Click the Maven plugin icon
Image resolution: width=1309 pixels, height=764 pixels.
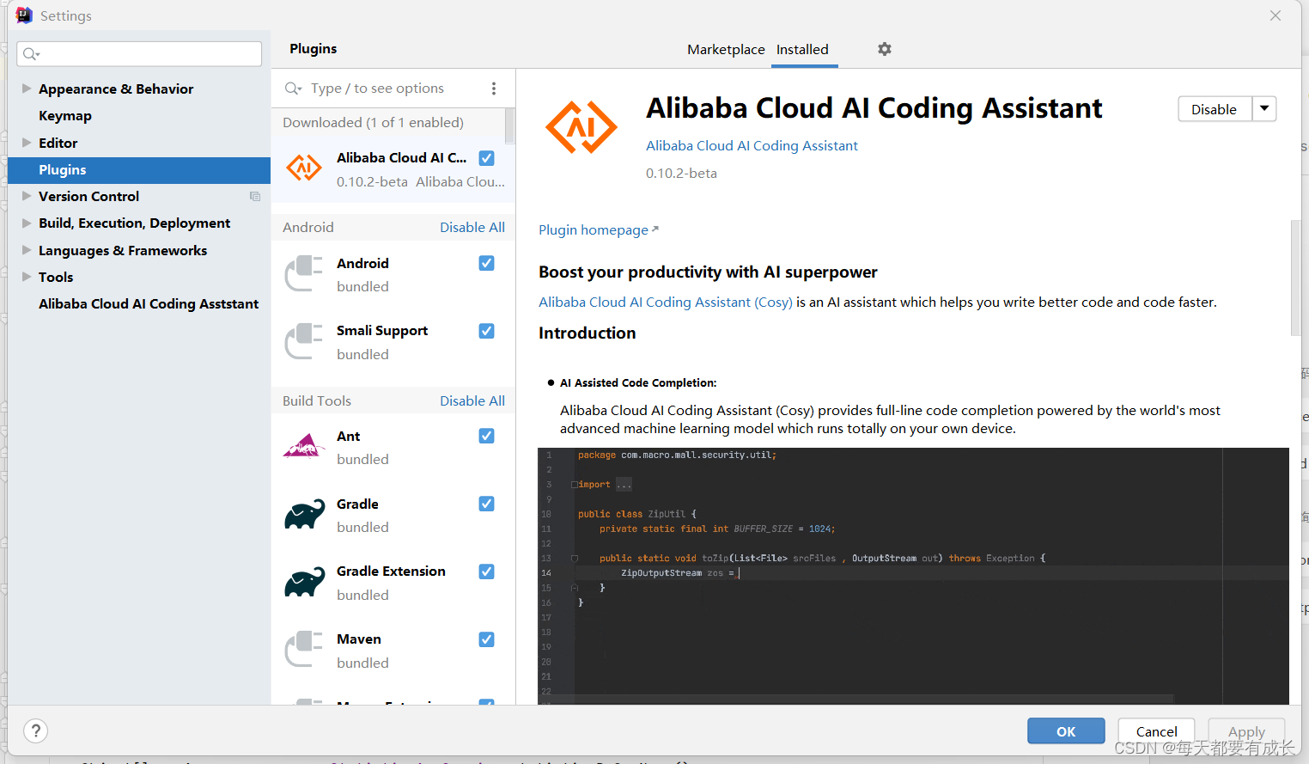coord(303,647)
